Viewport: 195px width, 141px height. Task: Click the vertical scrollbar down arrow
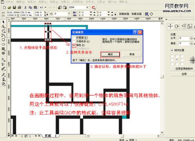(x=162, y=132)
